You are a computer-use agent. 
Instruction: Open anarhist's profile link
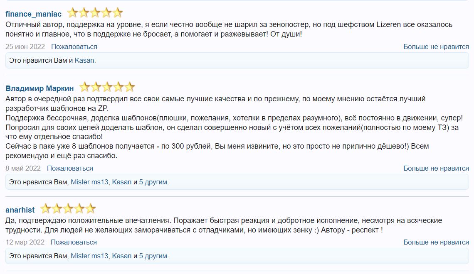click(x=20, y=210)
